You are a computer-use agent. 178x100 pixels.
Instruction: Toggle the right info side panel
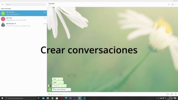pos(172,4)
